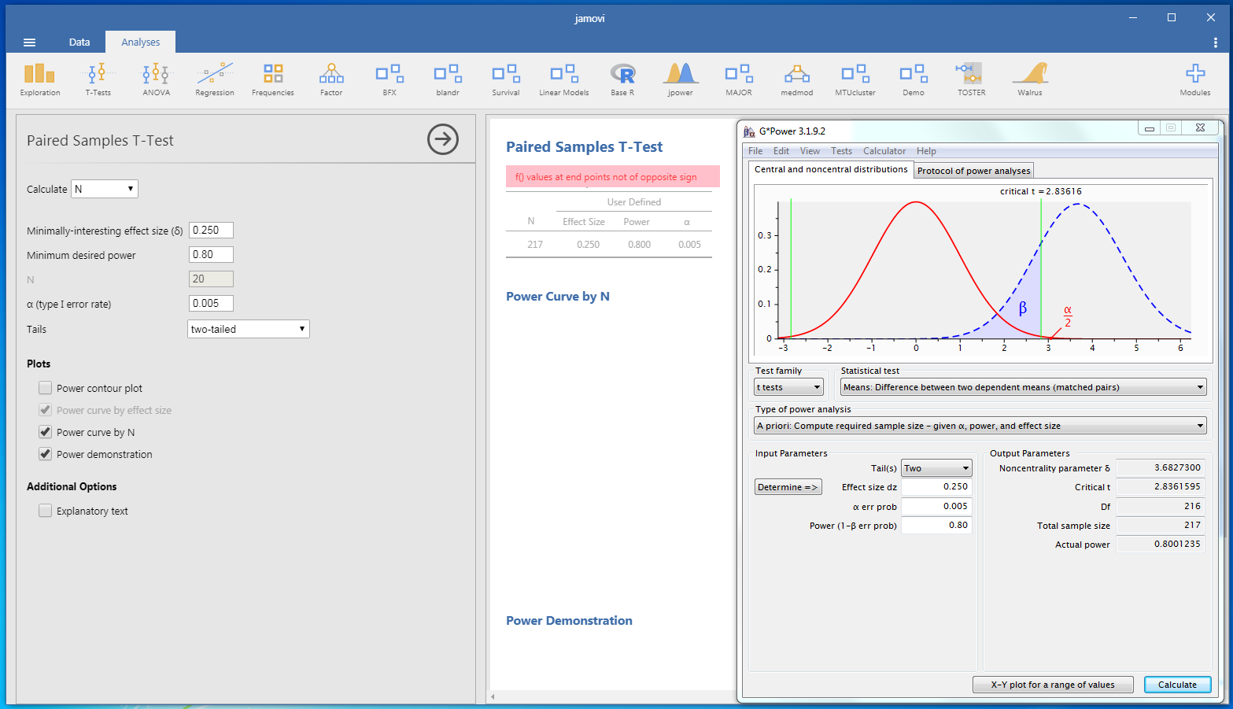This screenshot has height=709, width=1233.
Task: Open the G*Power Tail(s) dropdown
Action: (936, 468)
